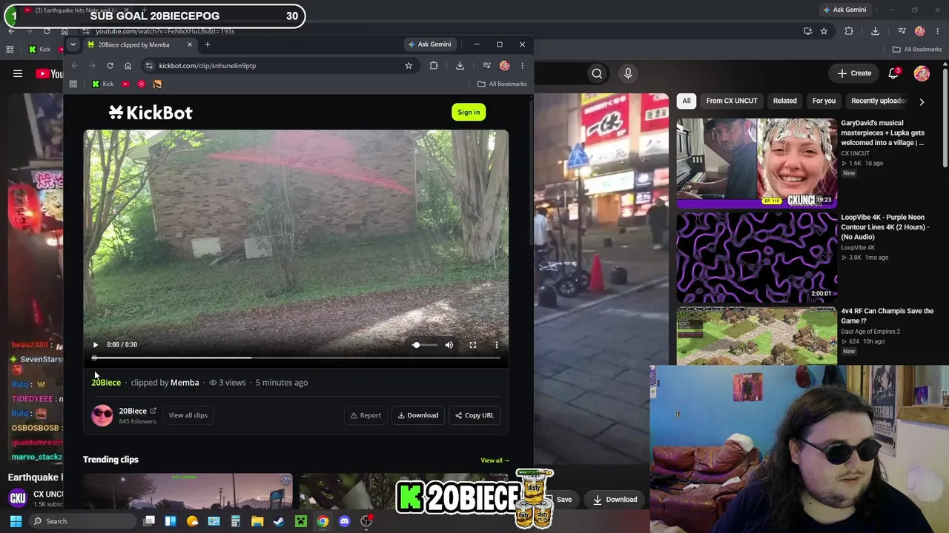
Task: Open a new tab in KickBot window
Action: coord(208,44)
